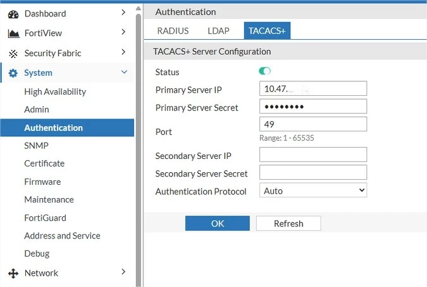This screenshot has width=427, height=287.
Task: Open the SNMP menu item
Action: 36,146
